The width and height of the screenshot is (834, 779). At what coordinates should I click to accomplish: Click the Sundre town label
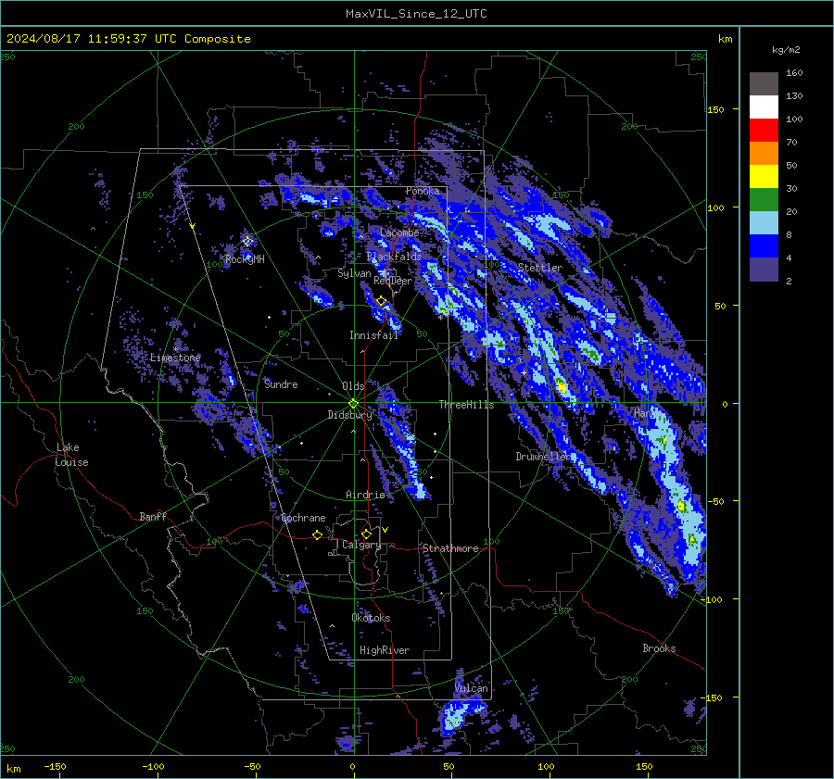pyautogui.click(x=281, y=384)
